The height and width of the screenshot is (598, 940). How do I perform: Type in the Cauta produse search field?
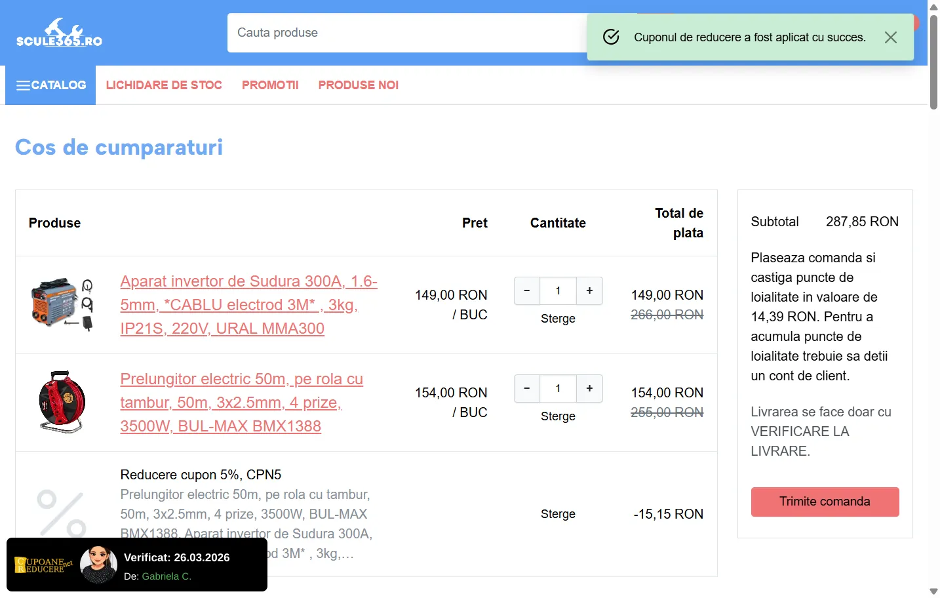406,33
